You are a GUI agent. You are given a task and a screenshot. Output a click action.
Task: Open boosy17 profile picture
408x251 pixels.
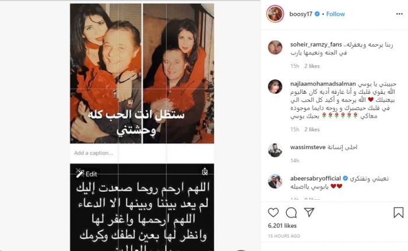tap(275, 14)
